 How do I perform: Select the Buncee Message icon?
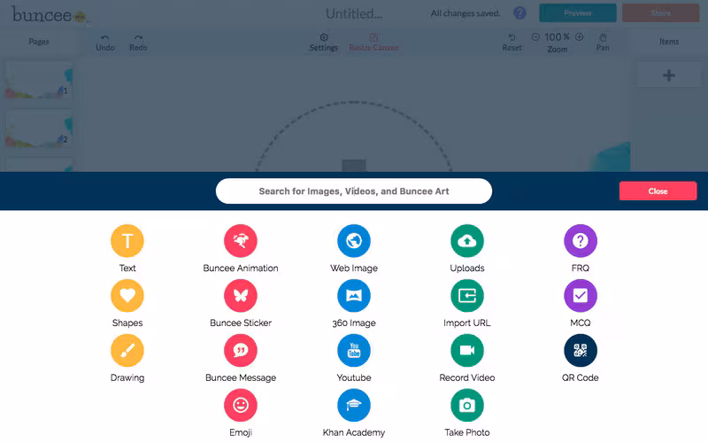[x=241, y=350]
